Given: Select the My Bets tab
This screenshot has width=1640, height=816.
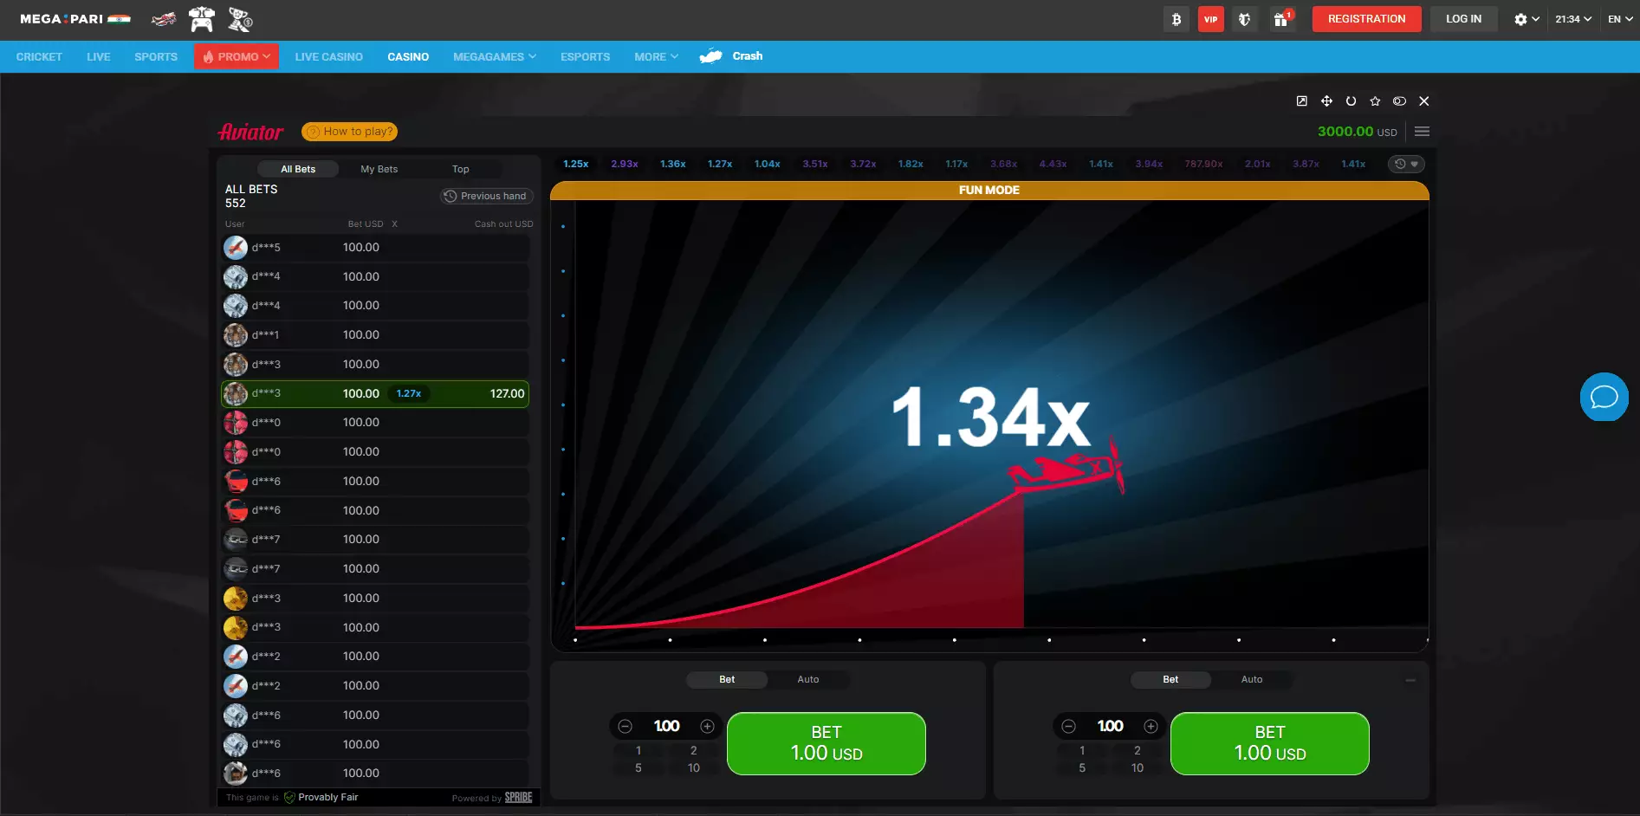Looking at the screenshot, I should click(x=379, y=169).
